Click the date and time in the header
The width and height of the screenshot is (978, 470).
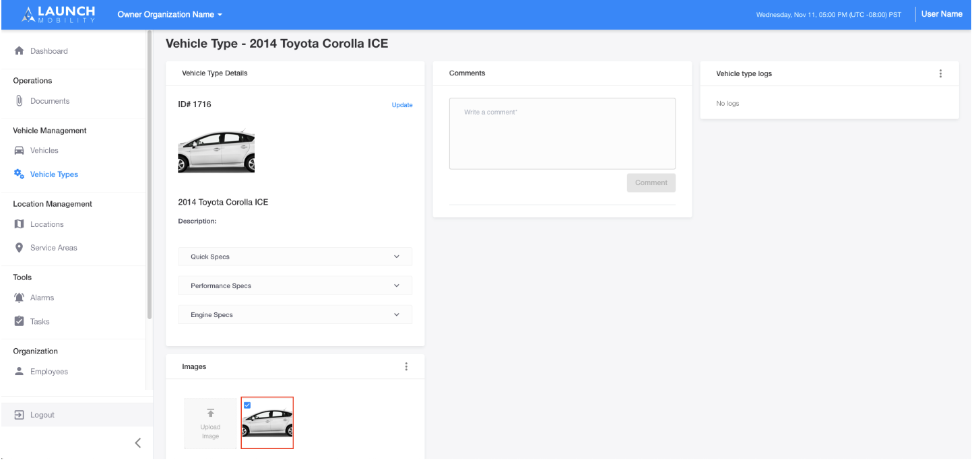[x=828, y=15]
